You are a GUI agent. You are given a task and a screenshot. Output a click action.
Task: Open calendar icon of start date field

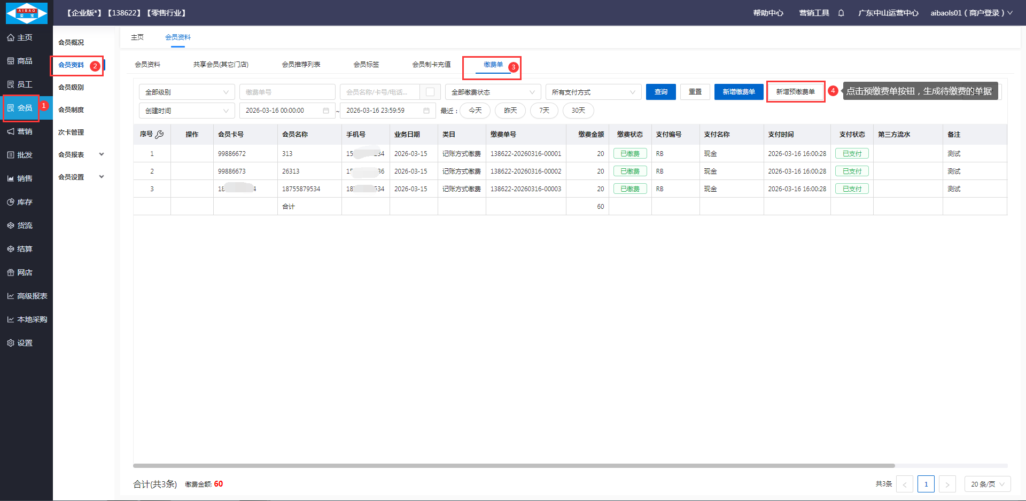coord(326,111)
